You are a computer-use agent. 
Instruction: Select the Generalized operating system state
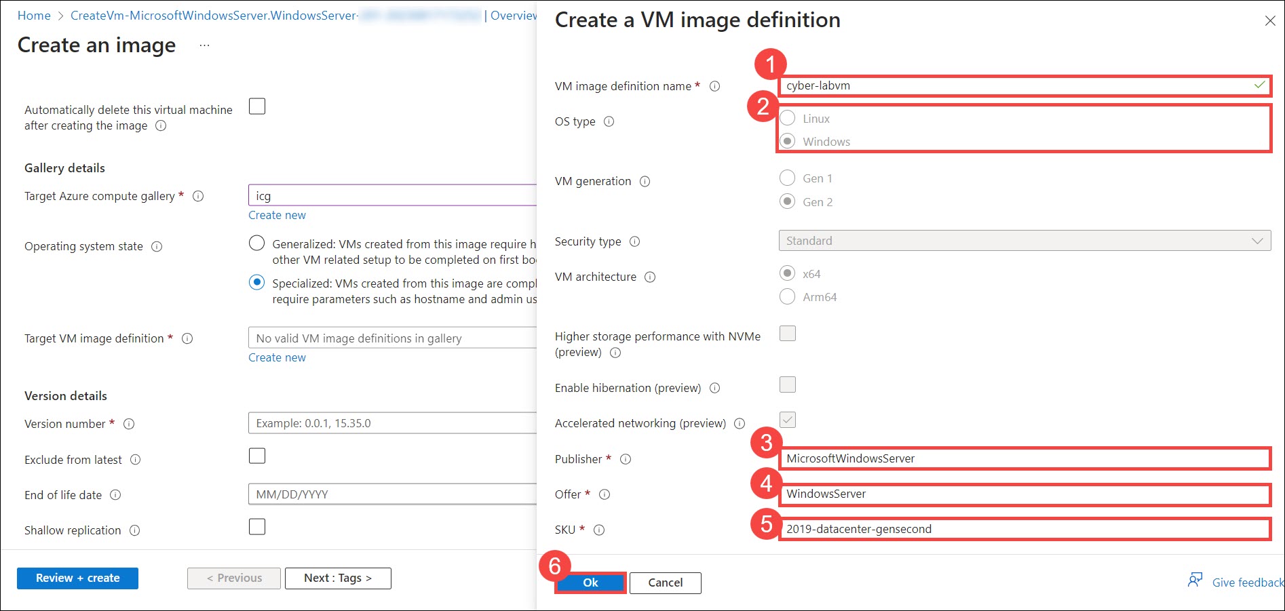point(256,243)
